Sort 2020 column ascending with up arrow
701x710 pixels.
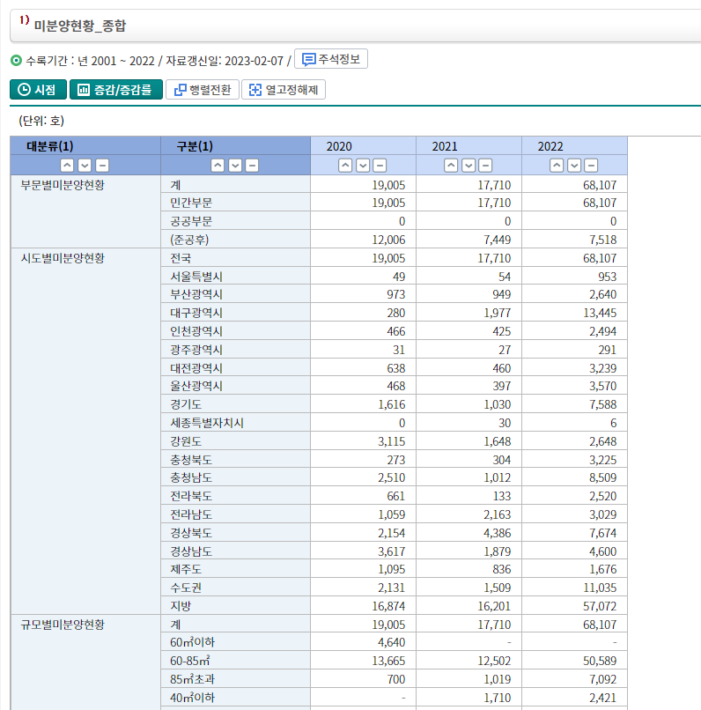(x=345, y=166)
